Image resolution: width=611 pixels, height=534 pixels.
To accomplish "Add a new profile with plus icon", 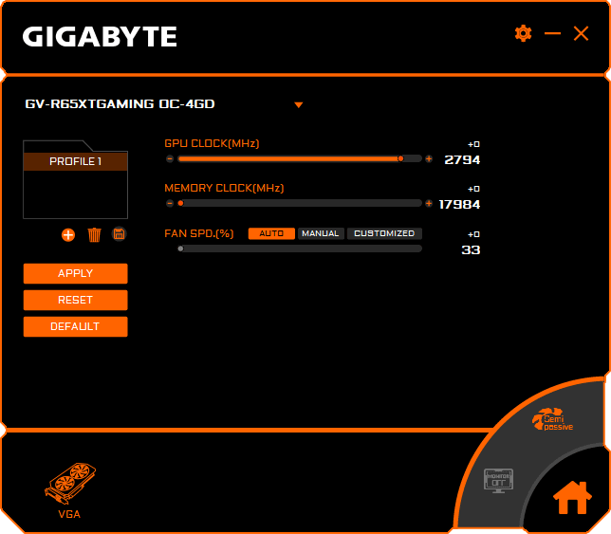I will [68, 235].
